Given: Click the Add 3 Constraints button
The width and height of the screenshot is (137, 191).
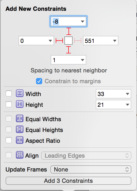Looking at the screenshot, I should coord(68,181).
